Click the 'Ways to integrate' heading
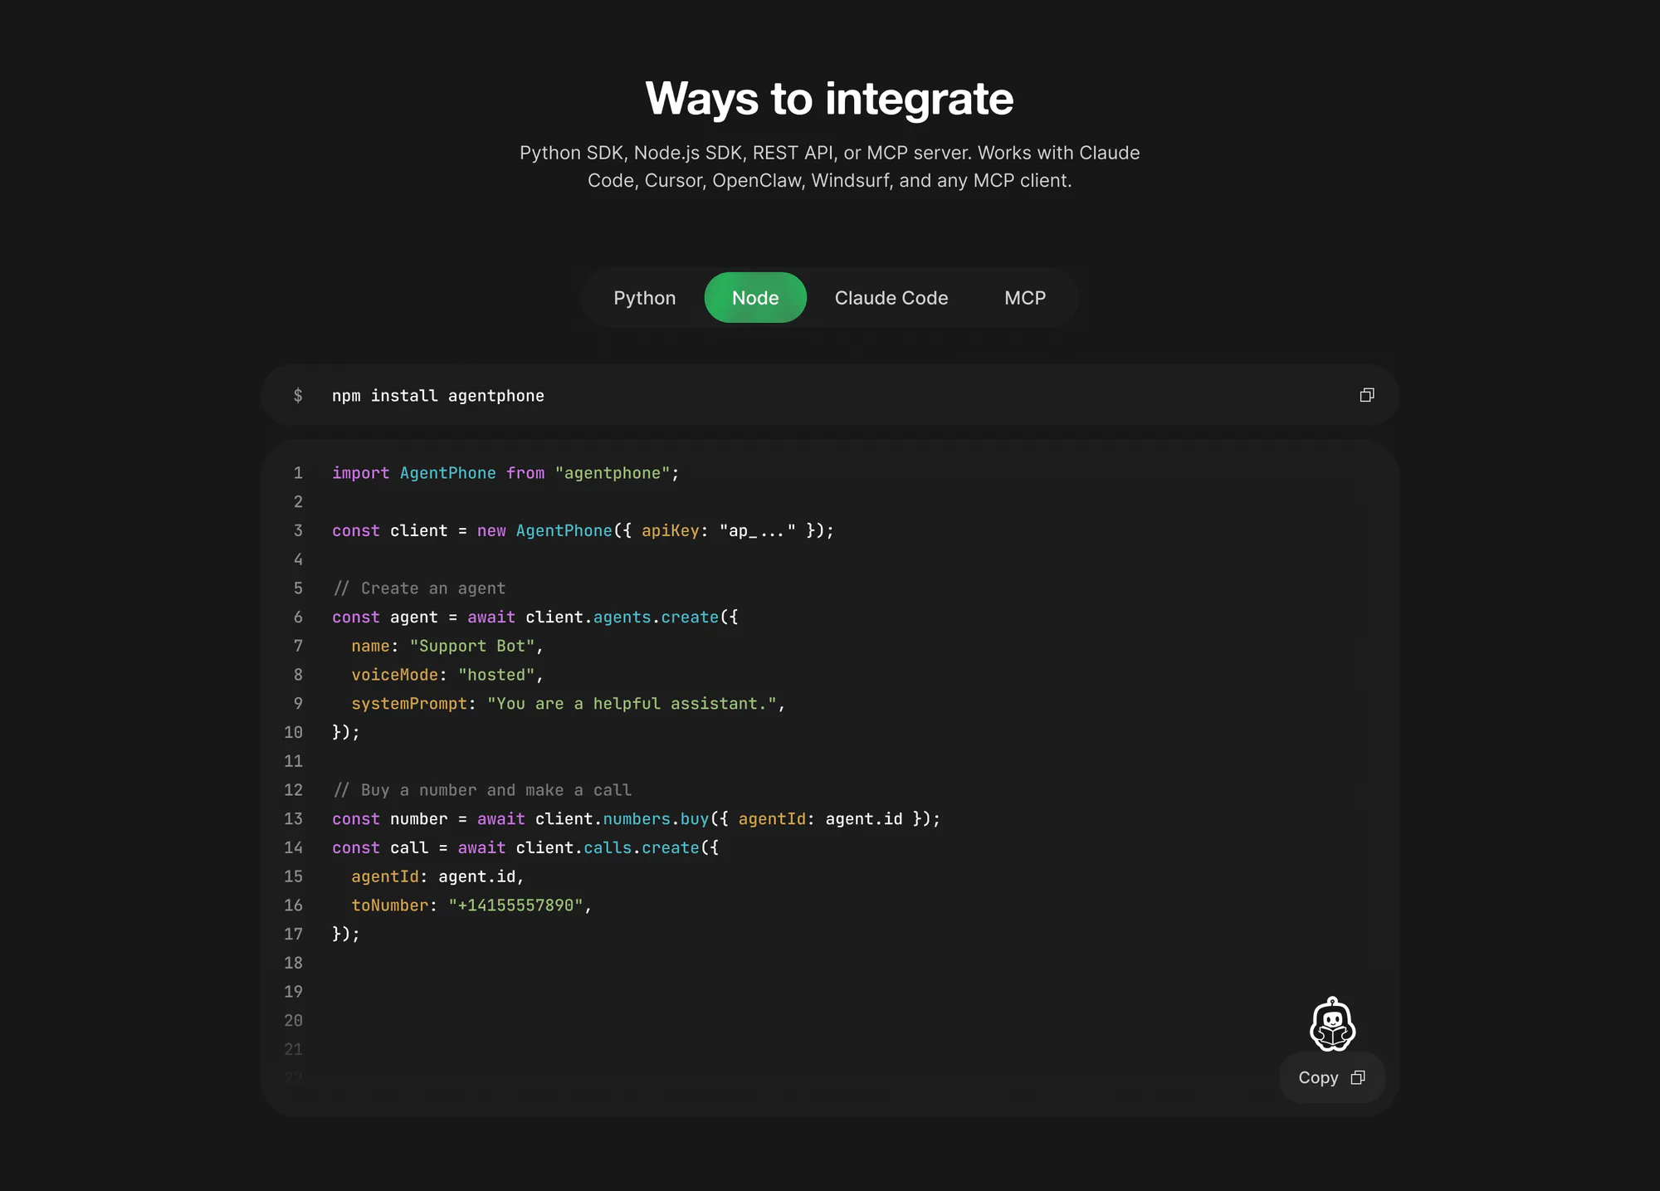 tap(829, 98)
